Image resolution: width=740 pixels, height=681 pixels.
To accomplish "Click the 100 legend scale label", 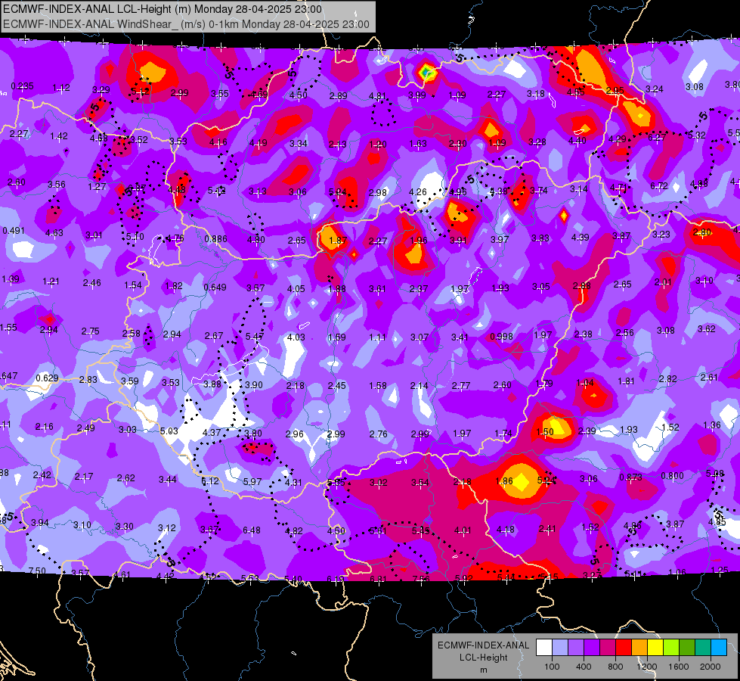I will click(x=552, y=667).
